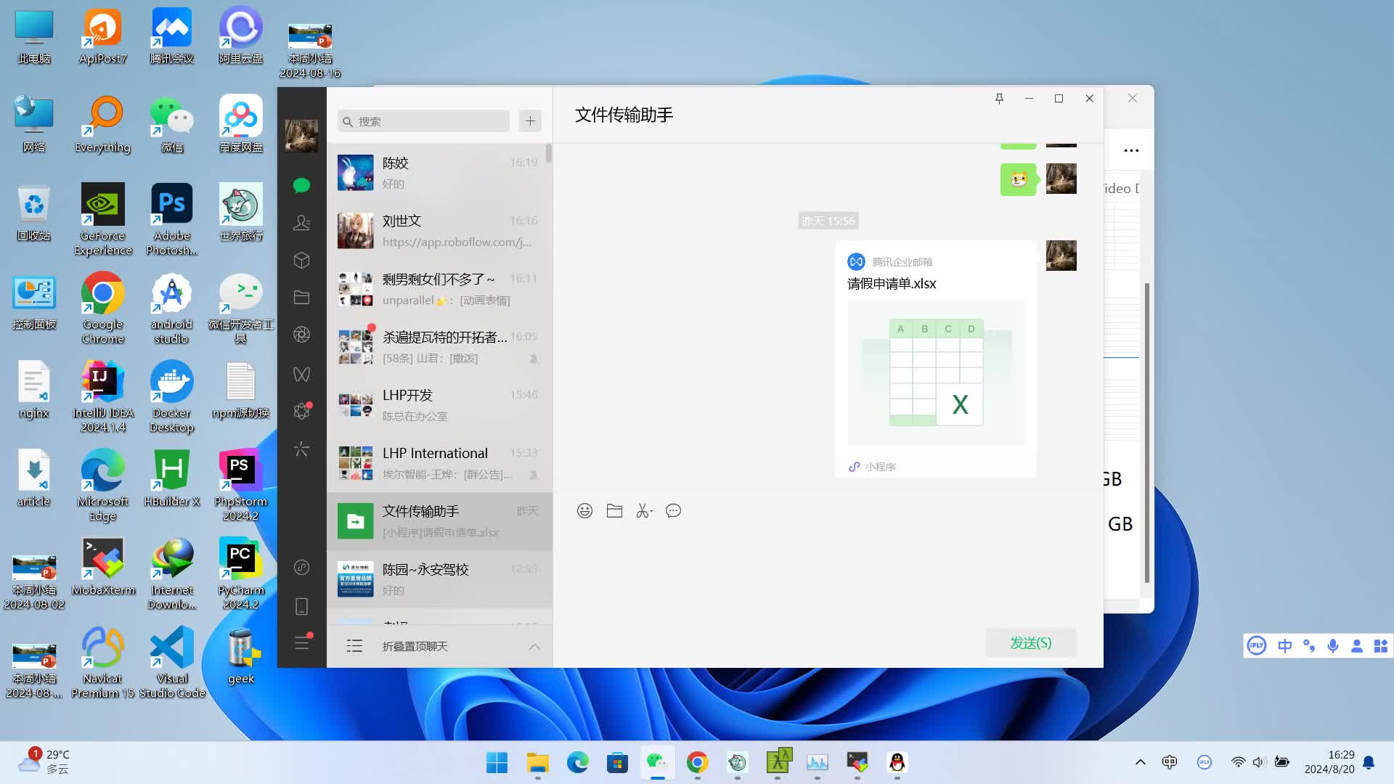Click the send file folder icon in chat toolbar
1394x784 pixels.
(x=614, y=511)
